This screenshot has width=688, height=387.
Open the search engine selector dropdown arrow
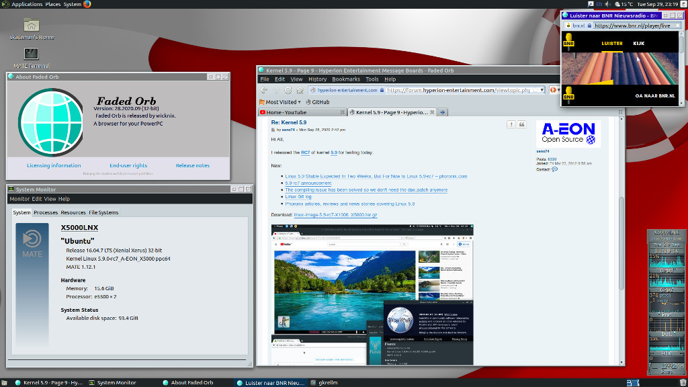coord(558,90)
